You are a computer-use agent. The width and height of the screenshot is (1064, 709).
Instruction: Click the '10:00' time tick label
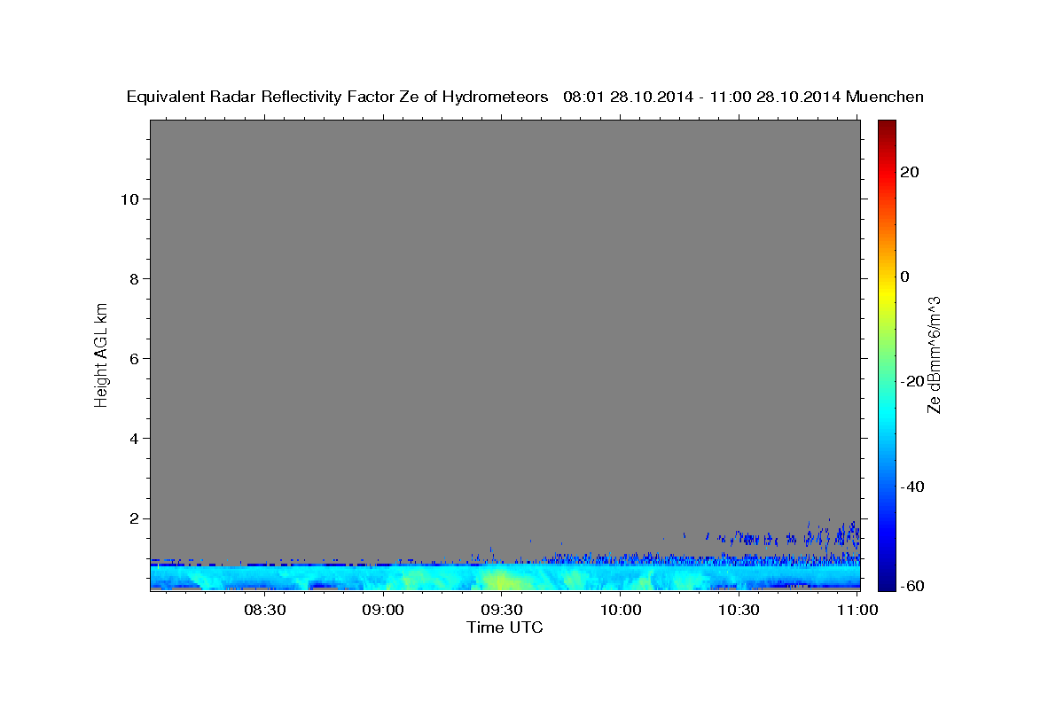(x=621, y=610)
